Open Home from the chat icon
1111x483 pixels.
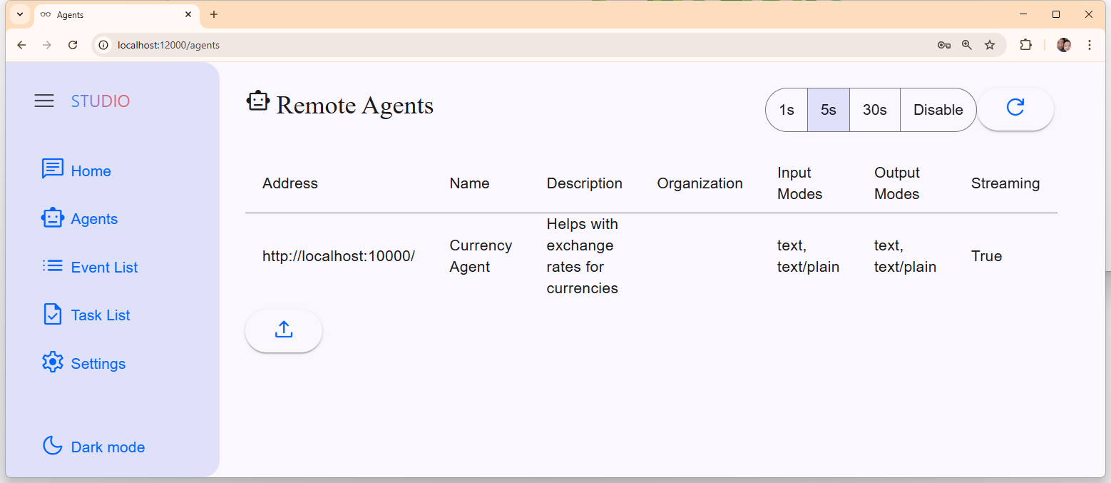(53, 169)
